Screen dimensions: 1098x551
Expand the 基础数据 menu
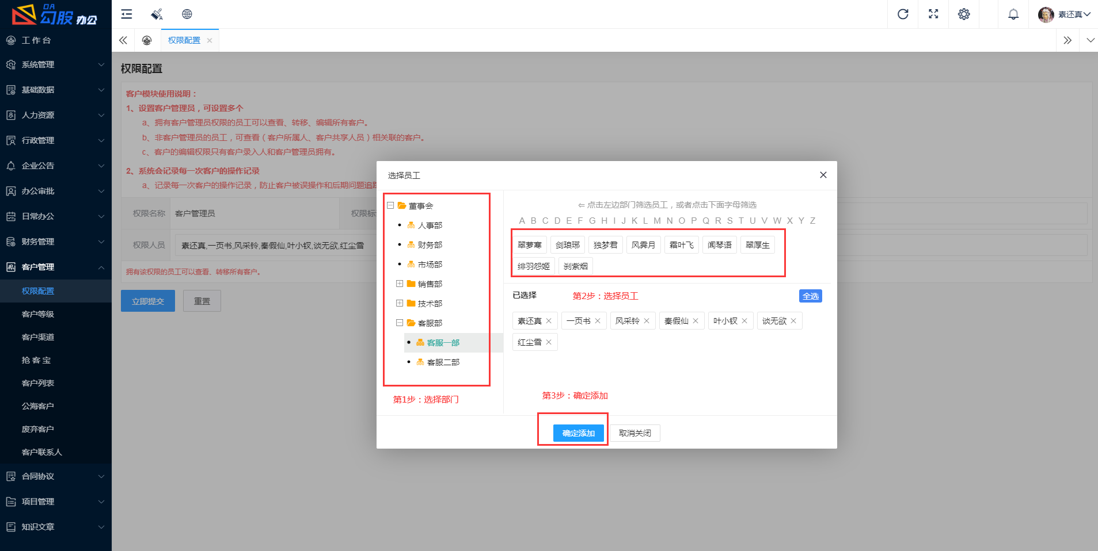[x=56, y=90]
